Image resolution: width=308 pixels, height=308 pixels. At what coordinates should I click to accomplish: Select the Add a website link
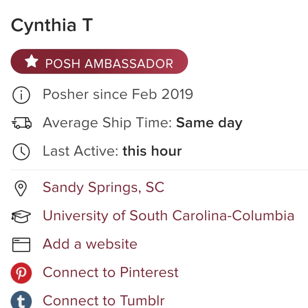point(90,244)
